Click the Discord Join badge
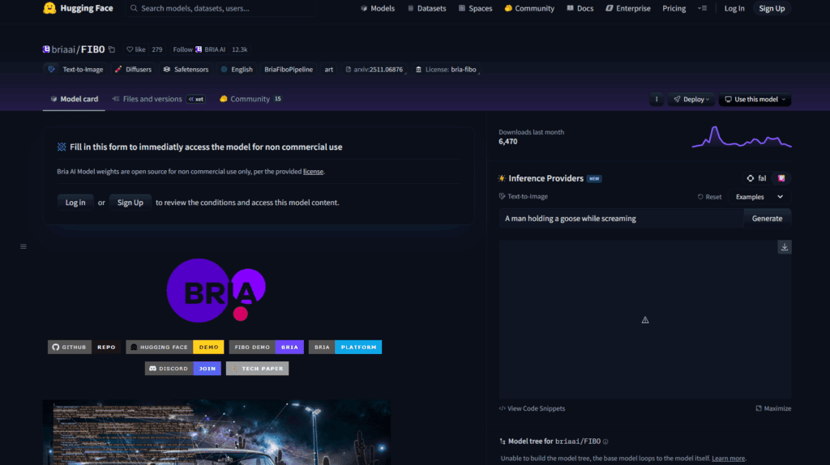This screenshot has height=465, width=830. (x=183, y=368)
